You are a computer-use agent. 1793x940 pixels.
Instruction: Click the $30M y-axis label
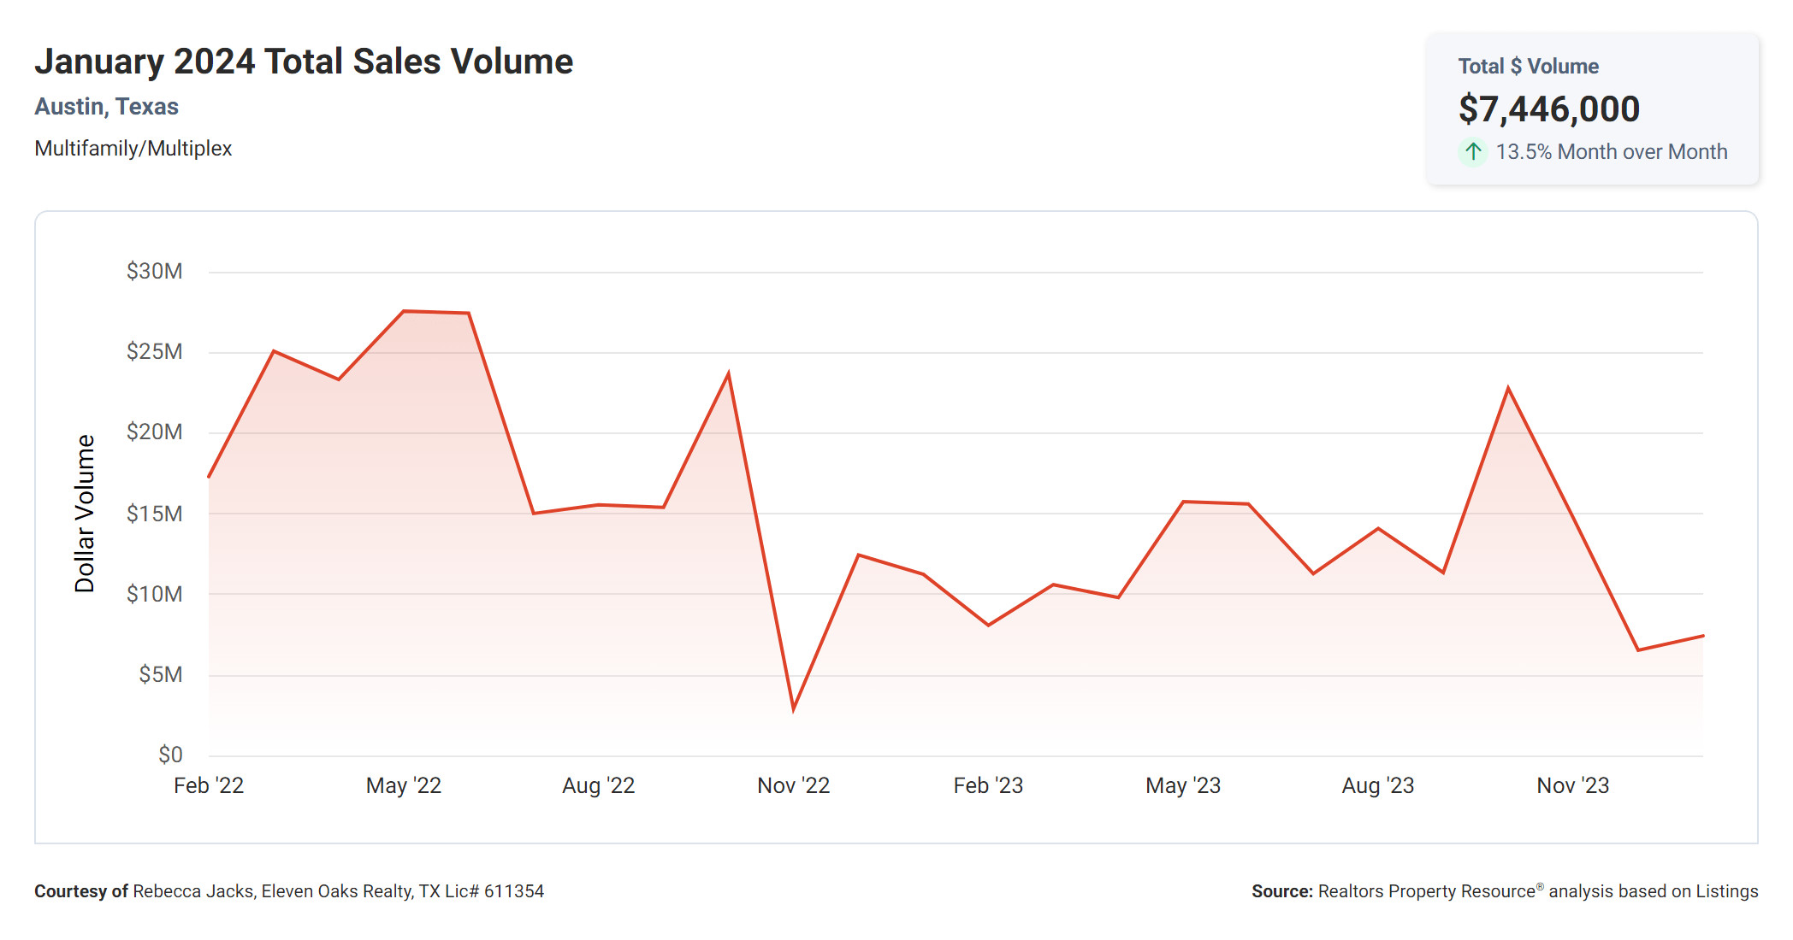tap(154, 272)
